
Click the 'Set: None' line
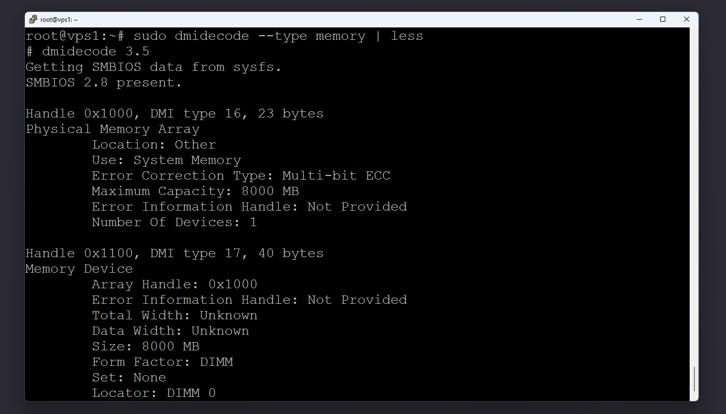click(129, 378)
